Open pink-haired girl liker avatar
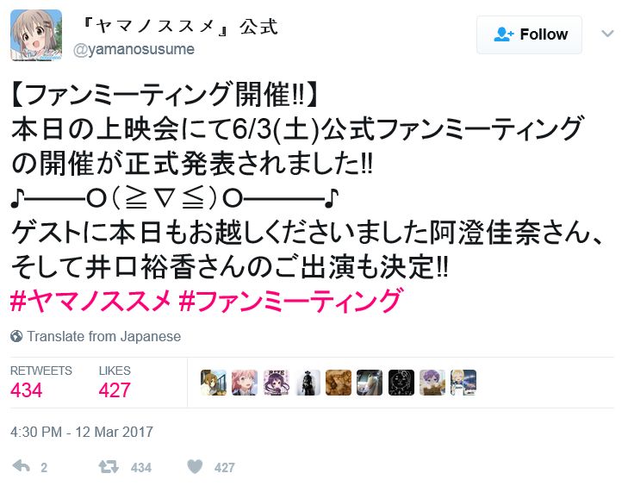Viewport: 628px width, 486px height. pyautogui.click(x=245, y=383)
